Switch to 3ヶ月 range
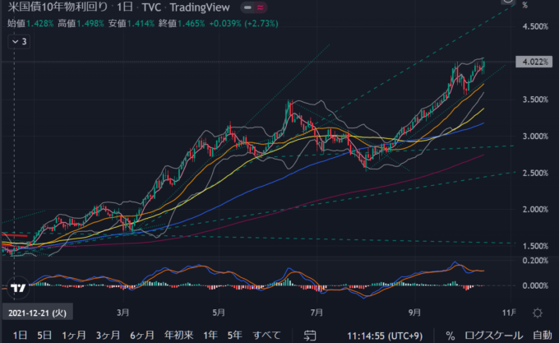 [x=109, y=336]
